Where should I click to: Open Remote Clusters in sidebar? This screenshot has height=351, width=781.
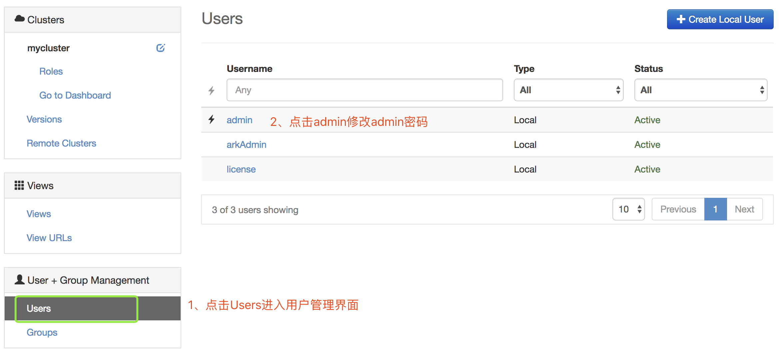(61, 143)
